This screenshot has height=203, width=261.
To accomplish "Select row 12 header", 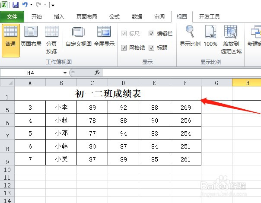I will (7, 185).
